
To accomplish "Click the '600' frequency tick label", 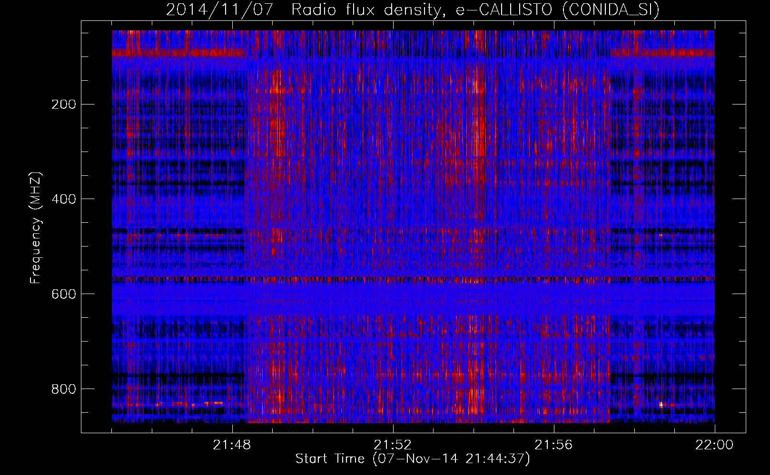I will coord(64,294).
